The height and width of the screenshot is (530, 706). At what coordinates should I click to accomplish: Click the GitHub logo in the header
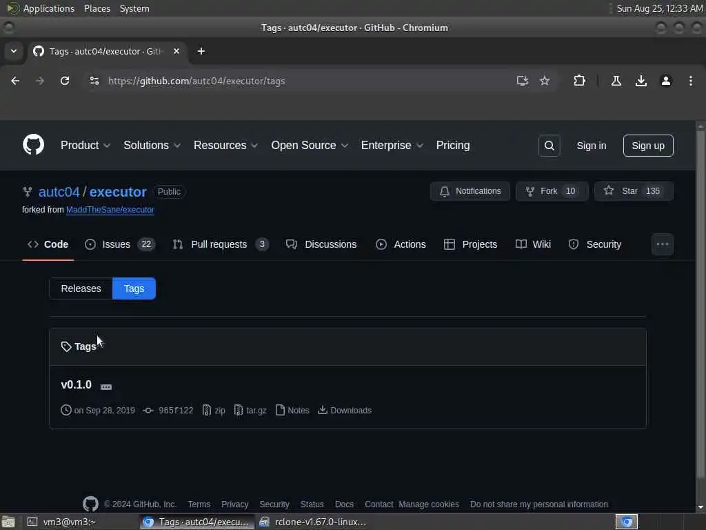(33, 145)
